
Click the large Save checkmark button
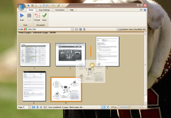pyautogui.click(x=44, y=17)
